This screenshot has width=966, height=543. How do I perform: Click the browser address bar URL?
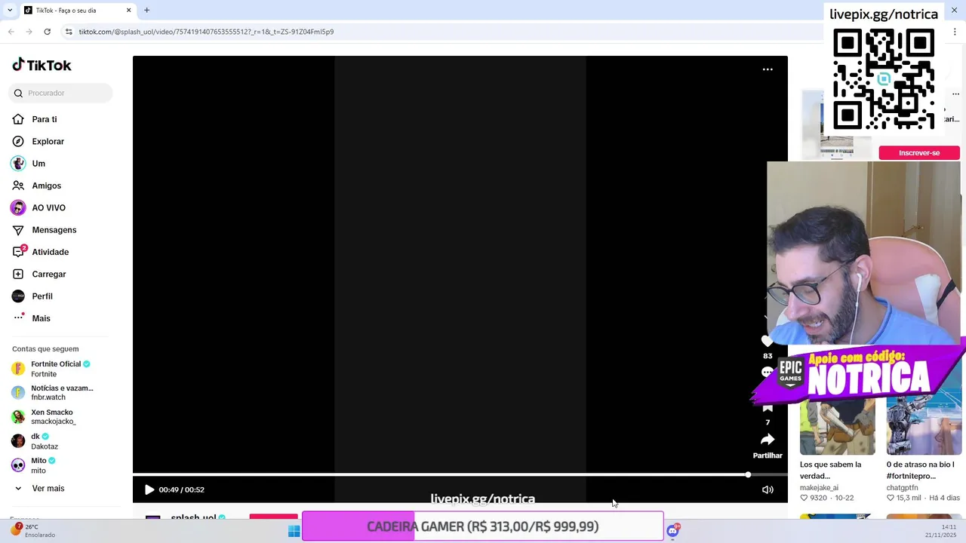(206, 32)
